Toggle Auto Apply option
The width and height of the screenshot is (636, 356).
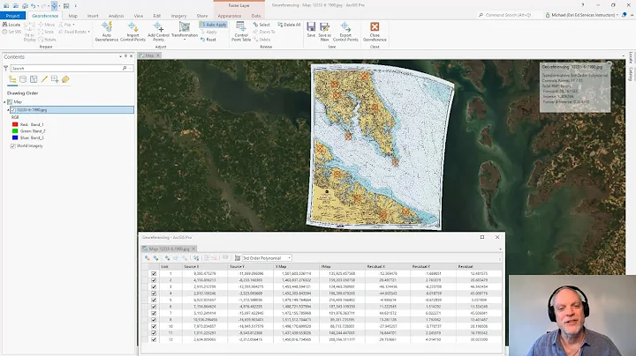(213, 25)
